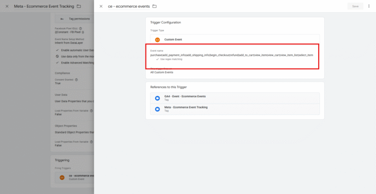Toggle Use regex matching checkmark
Viewport: 376px width, 194px height.
coord(157,59)
